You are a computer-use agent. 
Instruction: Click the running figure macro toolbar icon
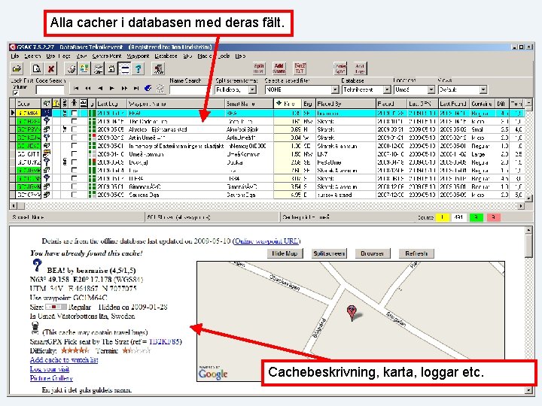click(x=158, y=68)
